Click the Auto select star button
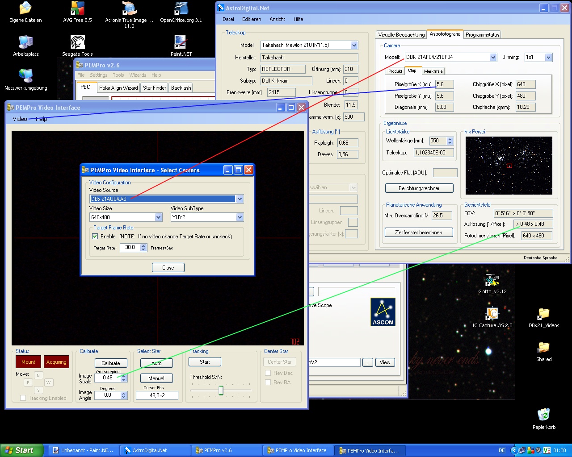This screenshot has width=572, height=457. coord(156,363)
